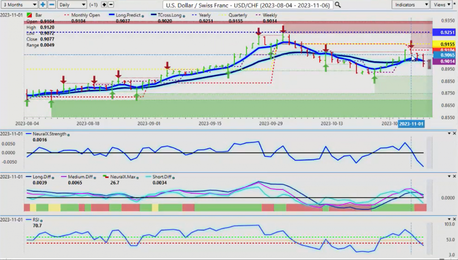
Task: Click the Bar red-green chart type icon
Action: [x=29, y=15]
